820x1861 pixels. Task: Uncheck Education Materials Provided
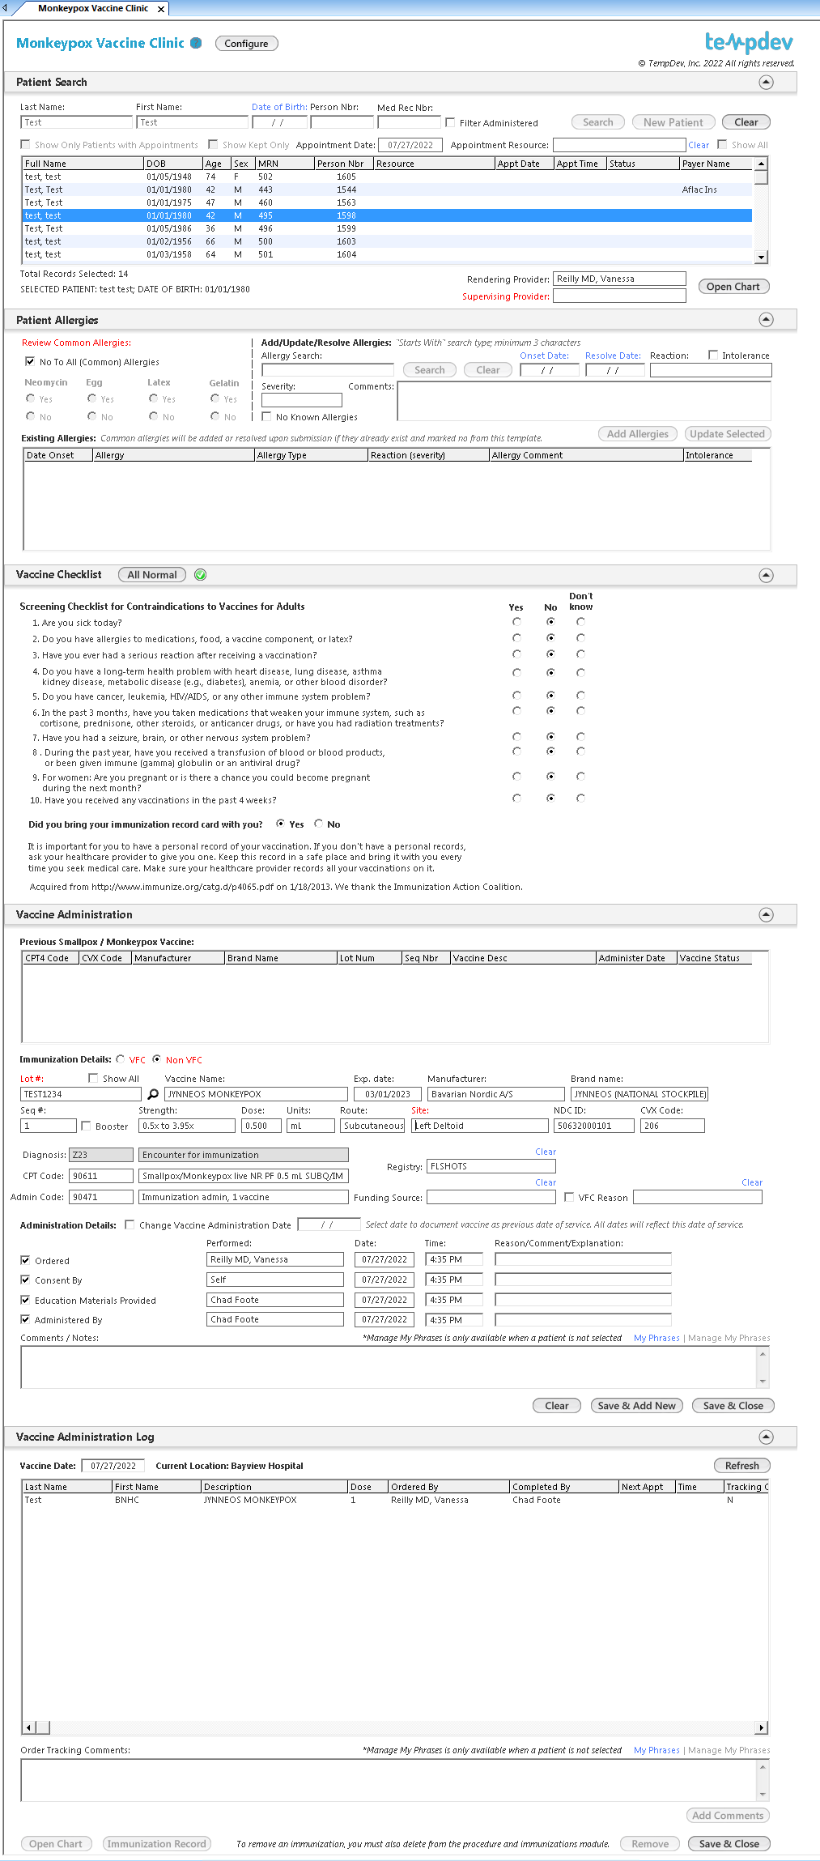pos(25,1301)
